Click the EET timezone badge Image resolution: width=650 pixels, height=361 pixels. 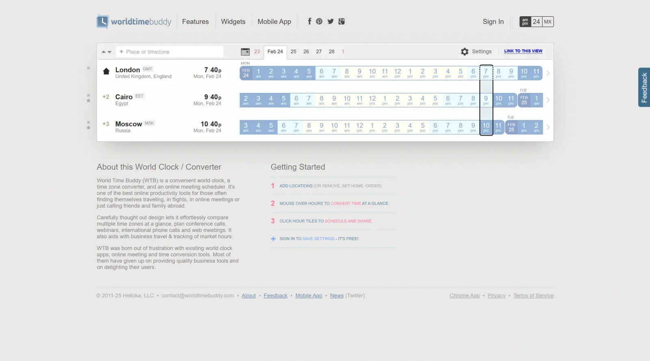139,96
